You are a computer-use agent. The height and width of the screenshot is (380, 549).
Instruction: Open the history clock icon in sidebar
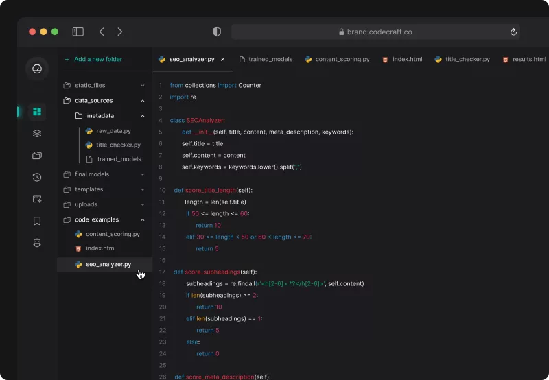coord(37,177)
